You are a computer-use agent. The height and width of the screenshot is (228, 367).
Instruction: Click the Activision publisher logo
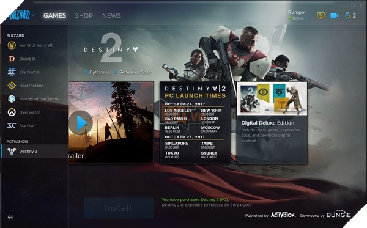(283, 215)
